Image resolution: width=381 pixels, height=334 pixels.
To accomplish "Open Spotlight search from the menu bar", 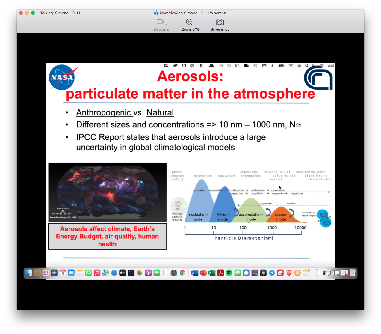I will [306, 65].
